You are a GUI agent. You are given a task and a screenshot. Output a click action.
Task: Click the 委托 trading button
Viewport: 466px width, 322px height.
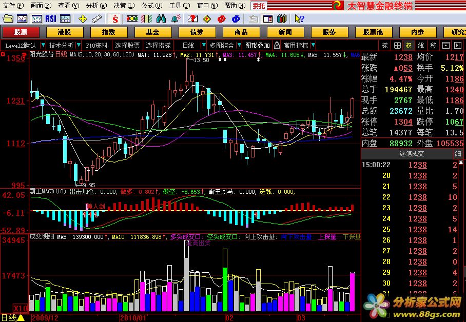(259, 6)
